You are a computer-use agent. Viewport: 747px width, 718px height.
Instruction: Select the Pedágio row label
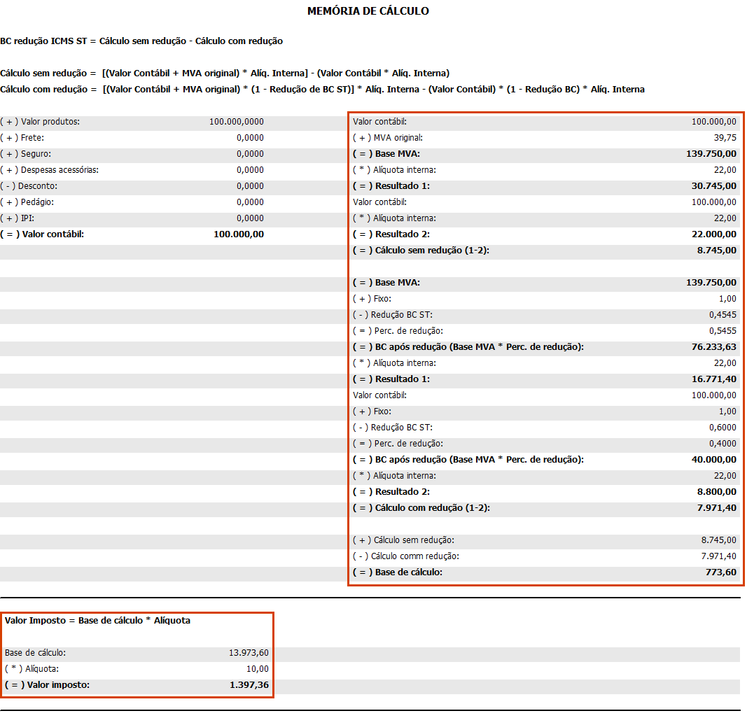tap(27, 202)
